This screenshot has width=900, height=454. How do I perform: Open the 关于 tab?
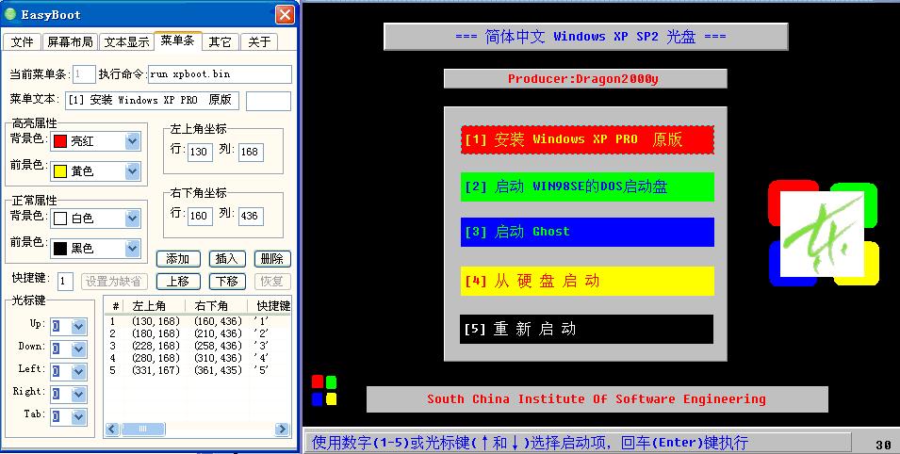click(x=259, y=41)
